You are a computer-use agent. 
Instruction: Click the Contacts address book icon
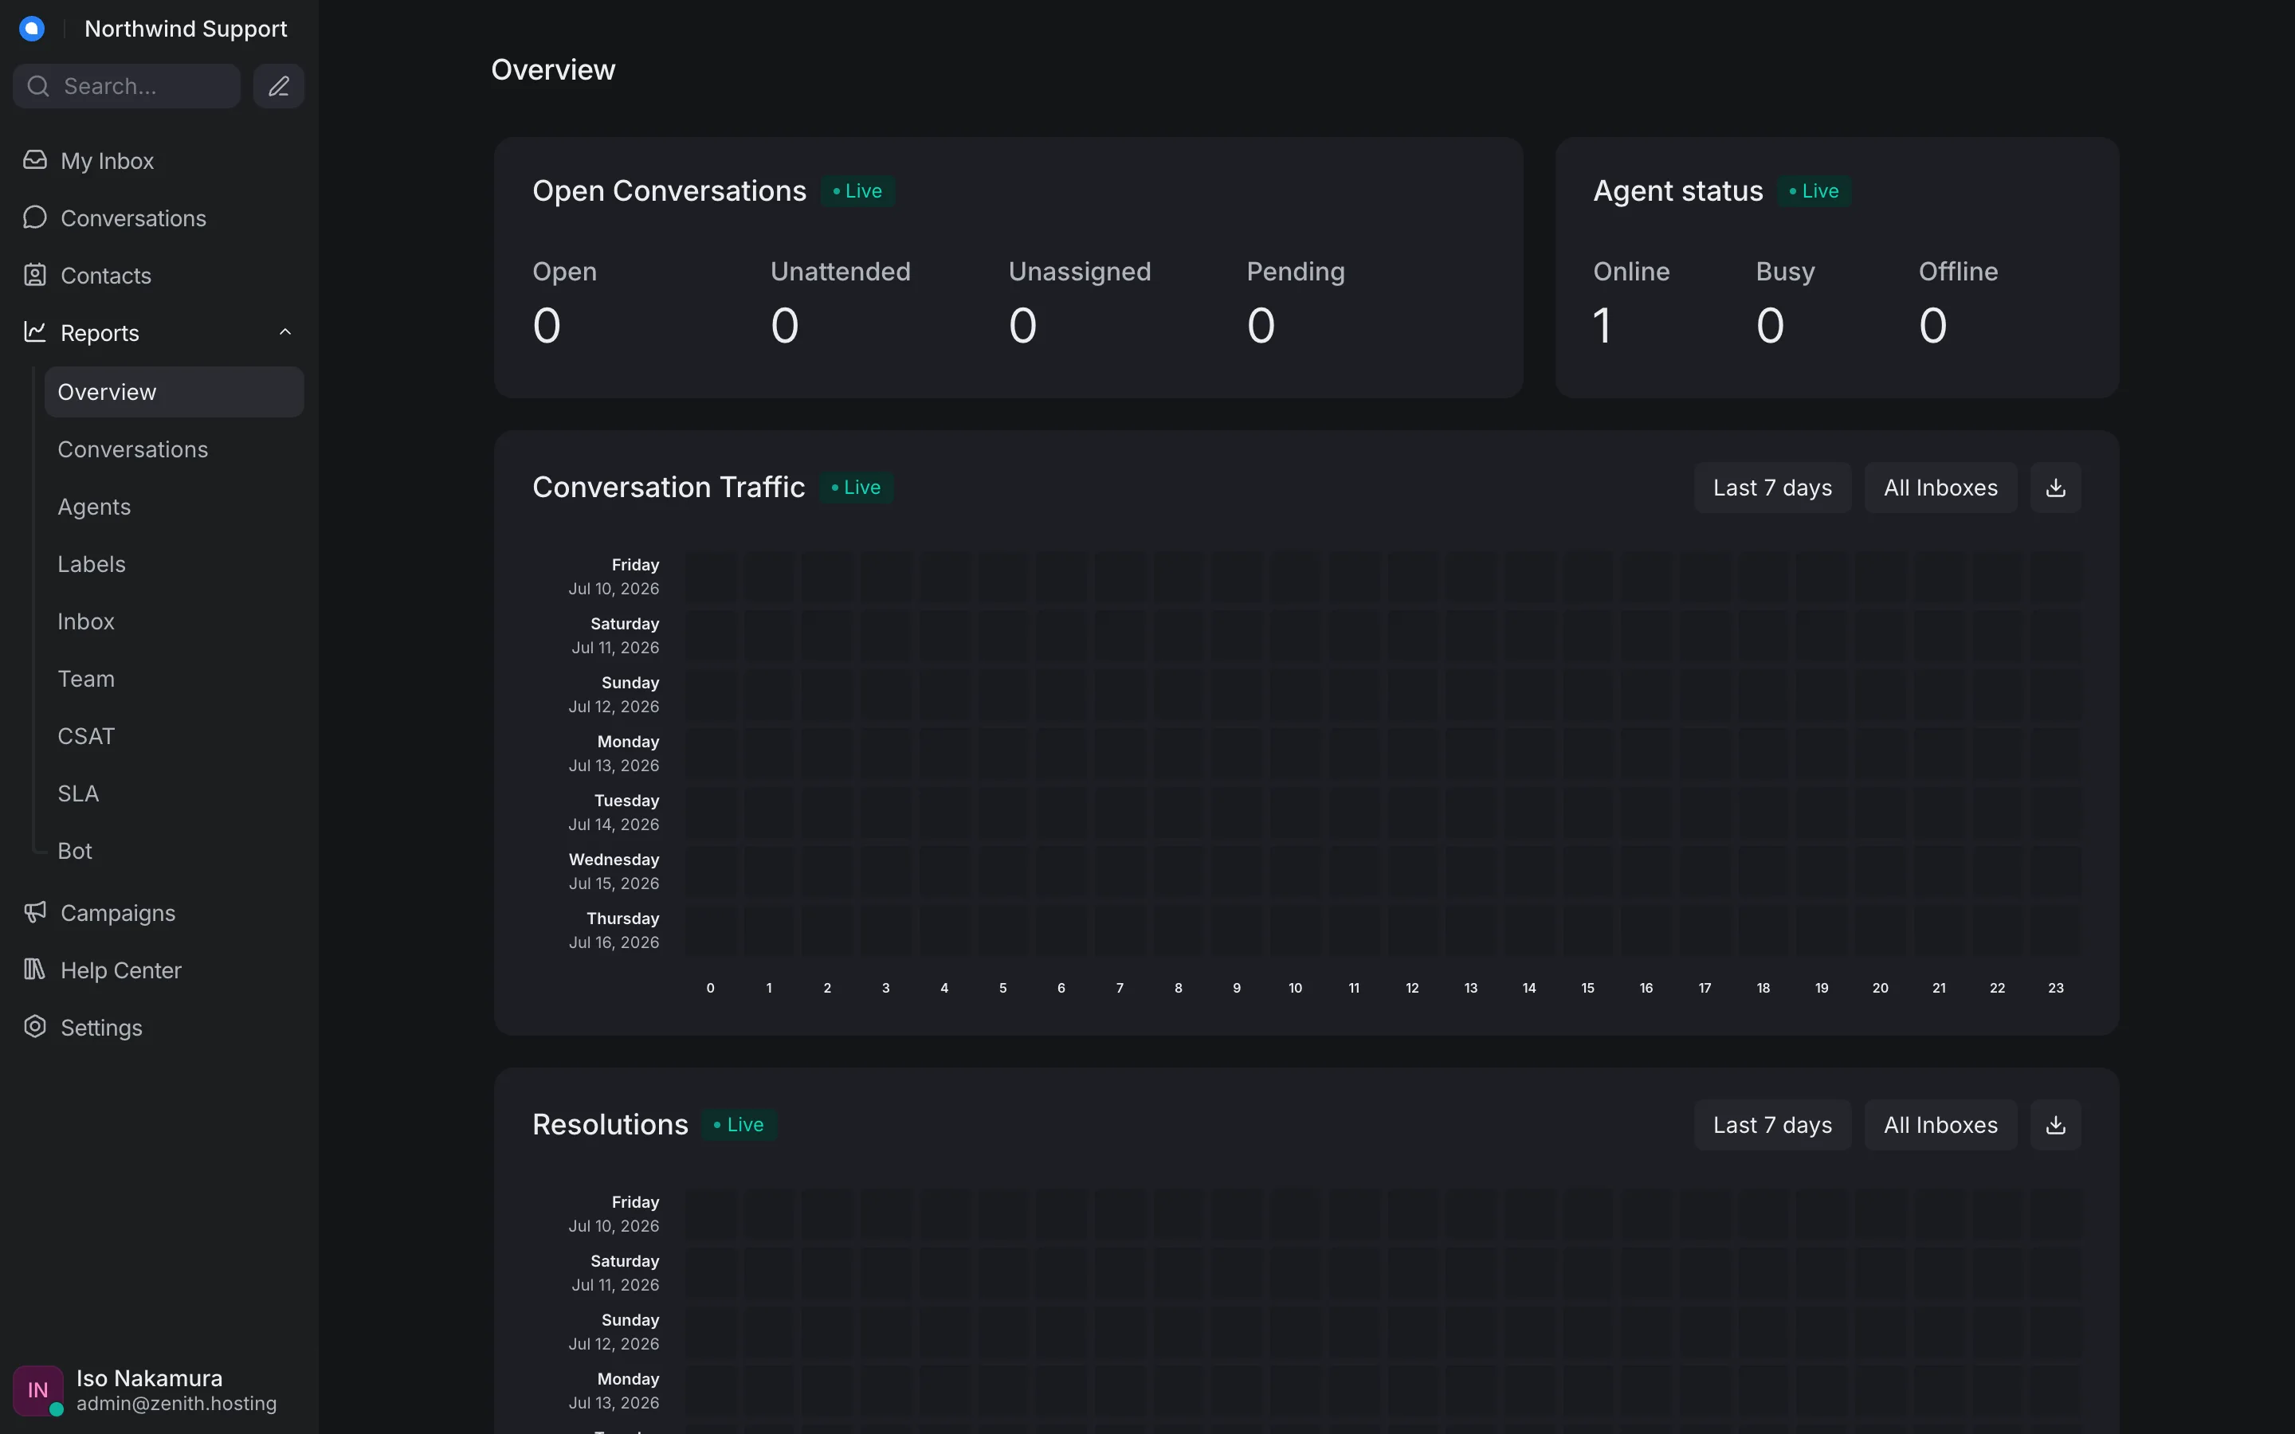click(35, 275)
